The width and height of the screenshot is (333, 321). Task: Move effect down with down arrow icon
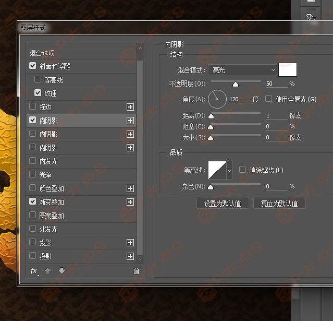(61, 271)
